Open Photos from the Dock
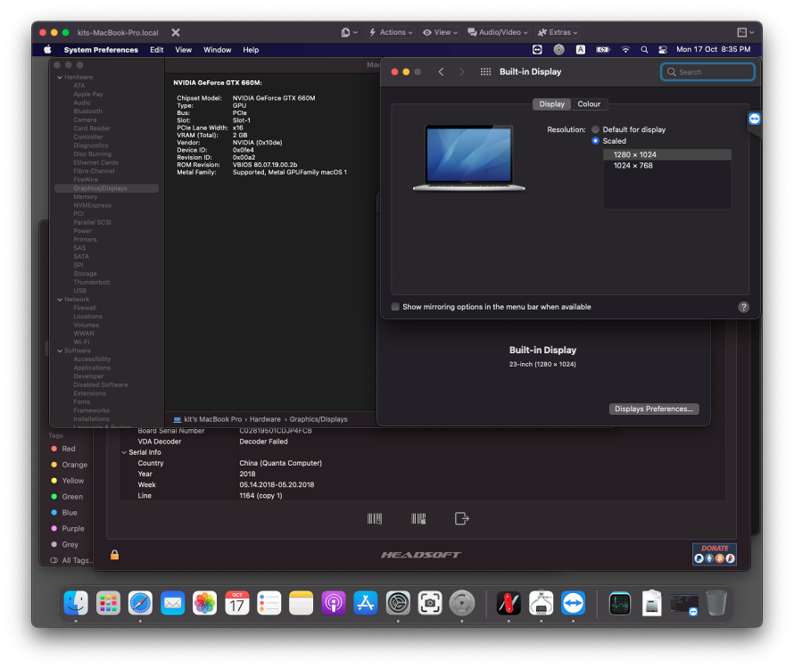Image resolution: width=794 pixels, height=669 pixels. (x=204, y=603)
